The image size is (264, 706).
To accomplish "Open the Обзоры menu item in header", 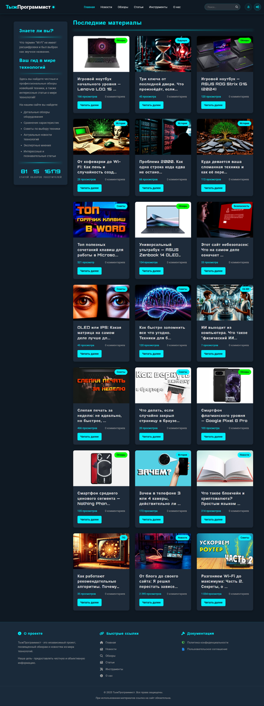I will point(123,7).
